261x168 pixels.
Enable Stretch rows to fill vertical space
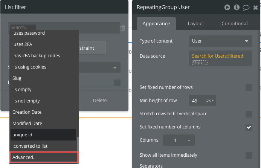(249, 114)
